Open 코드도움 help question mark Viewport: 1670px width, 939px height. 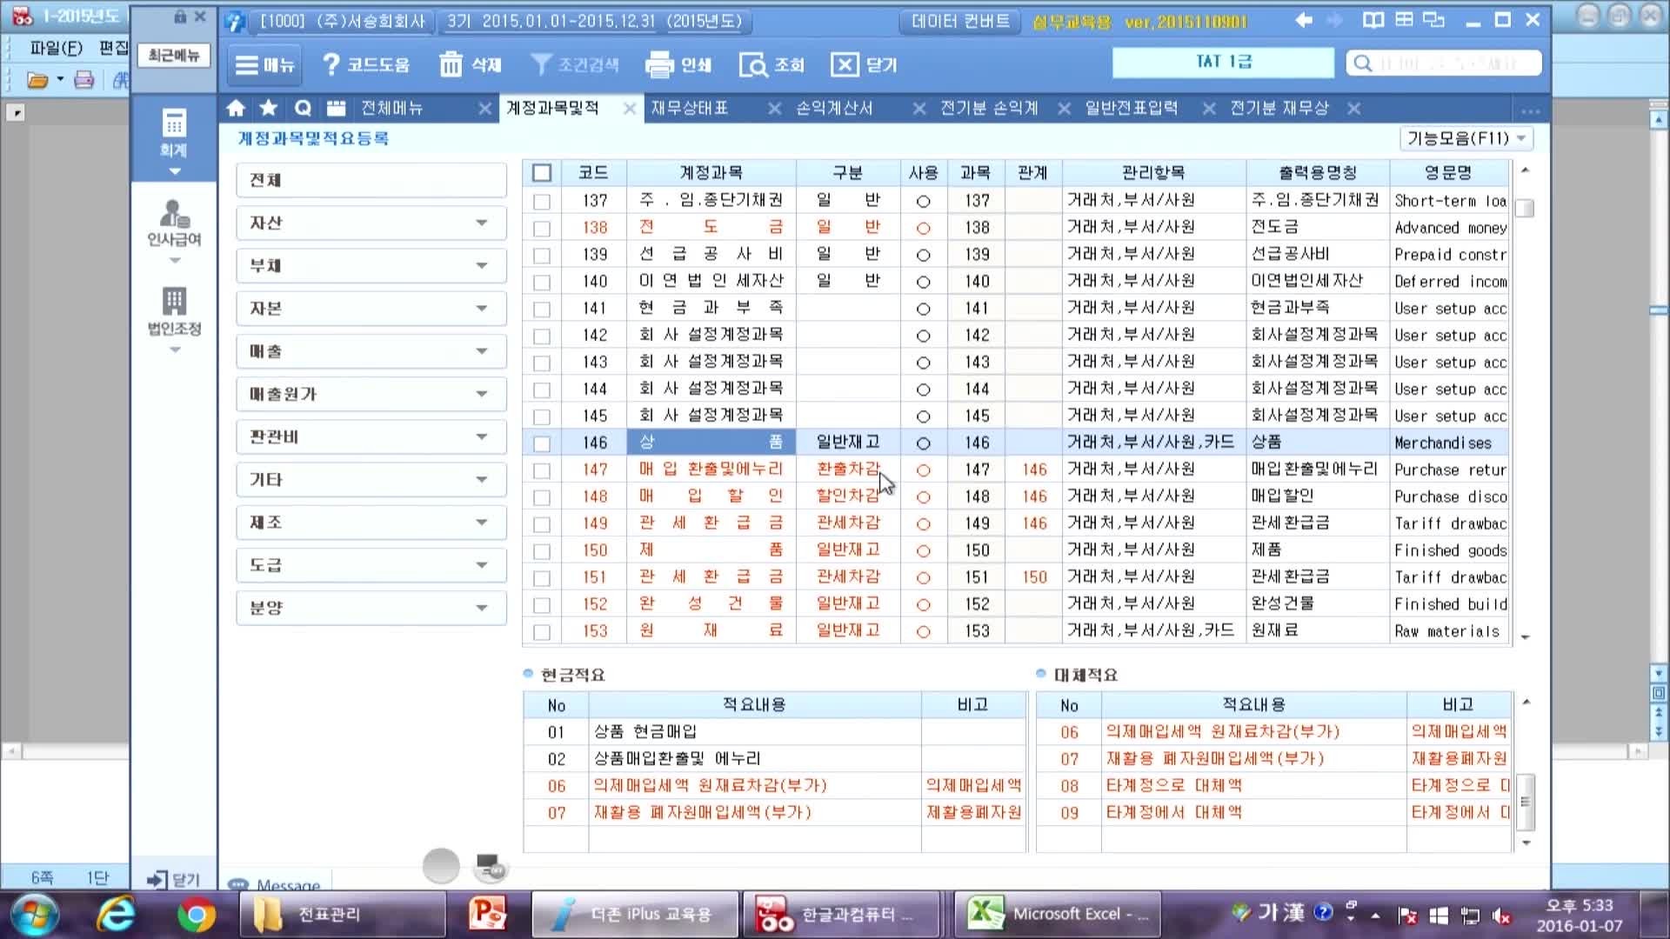click(x=331, y=64)
